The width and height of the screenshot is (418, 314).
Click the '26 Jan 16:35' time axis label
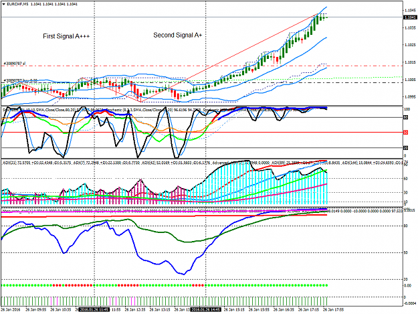(x=284, y=310)
